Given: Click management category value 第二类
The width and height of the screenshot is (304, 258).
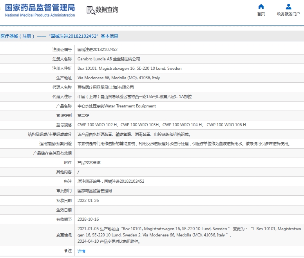Looking at the screenshot, I should (x=83, y=116).
